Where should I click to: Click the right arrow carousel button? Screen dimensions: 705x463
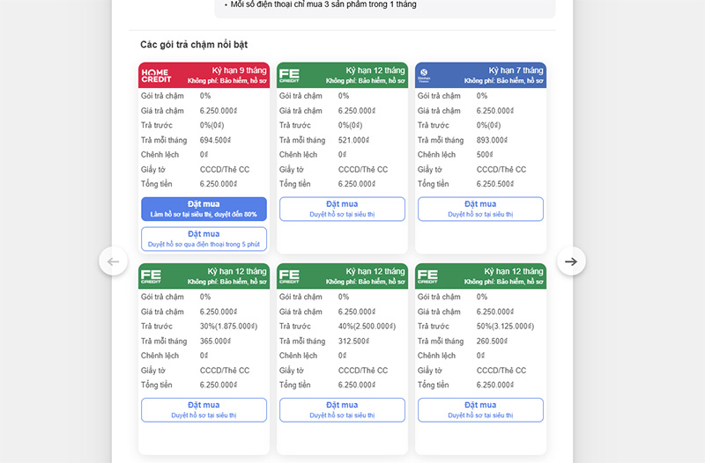[571, 261]
